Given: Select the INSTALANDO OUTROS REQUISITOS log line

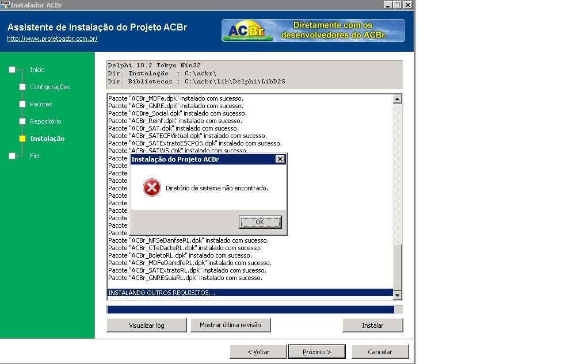Looking at the screenshot, I should (x=250, y=293).
